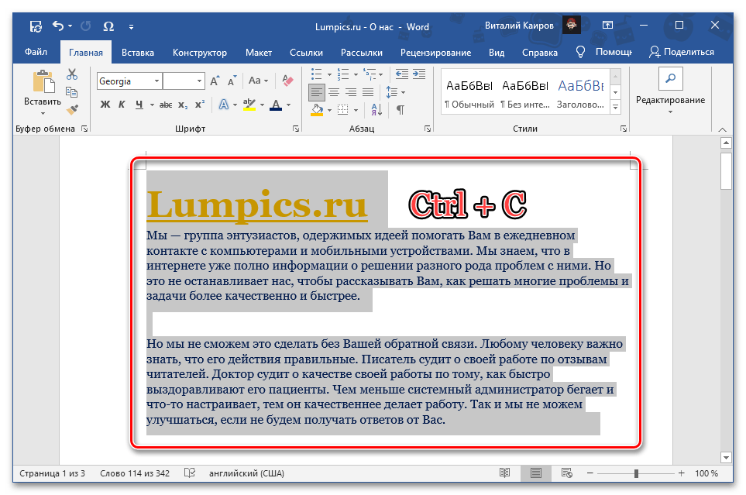746x495 pixels.
Task: Click the Redo icon
Action: [86, 26]
